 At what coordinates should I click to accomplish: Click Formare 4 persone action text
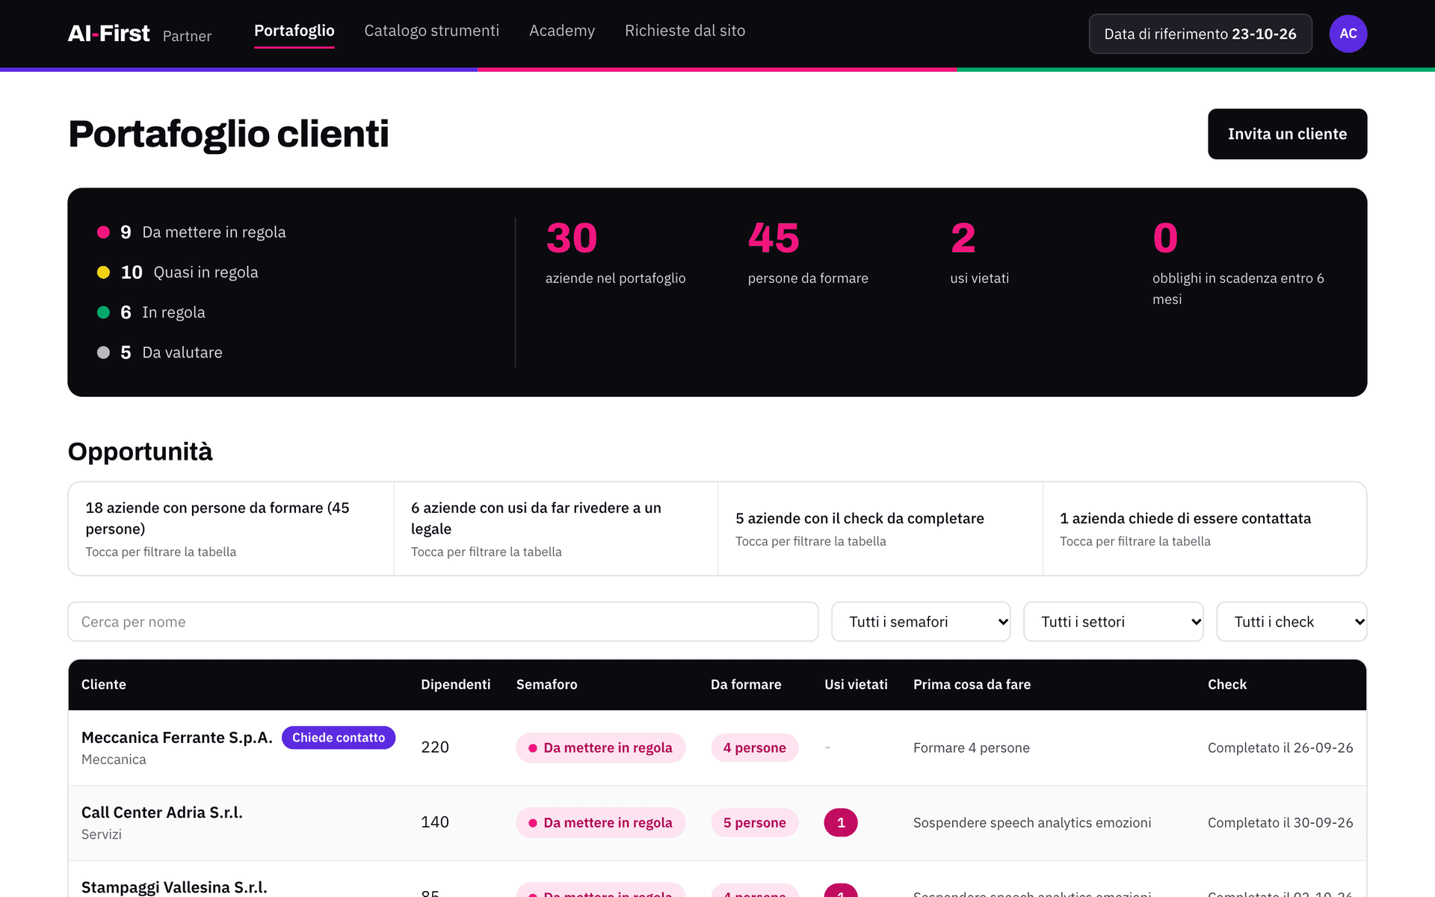pos(972,747)
